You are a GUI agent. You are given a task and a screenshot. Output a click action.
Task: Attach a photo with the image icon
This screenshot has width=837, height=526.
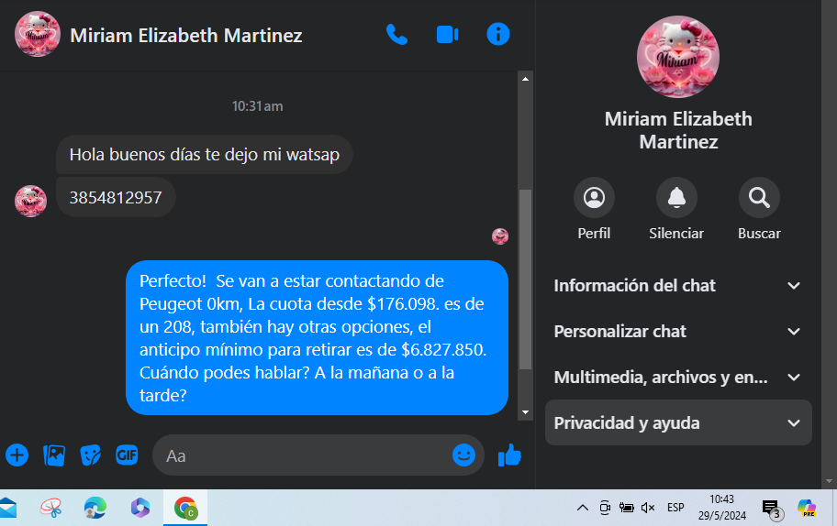54,455
